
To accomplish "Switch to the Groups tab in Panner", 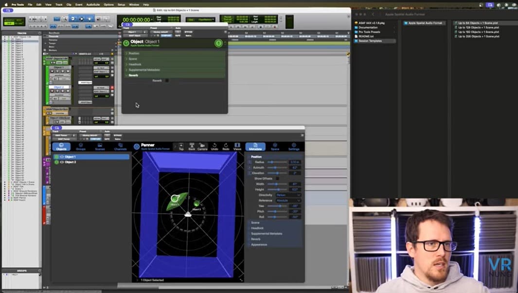I will point(81,146).
